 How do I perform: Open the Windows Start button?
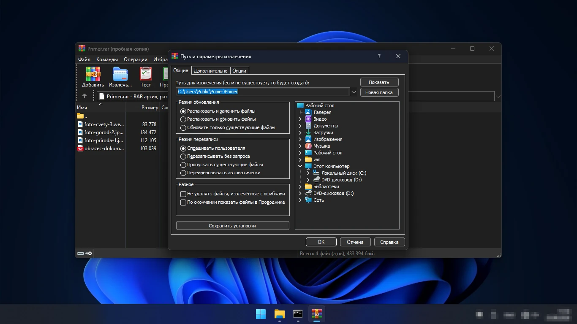click(261, 314)
